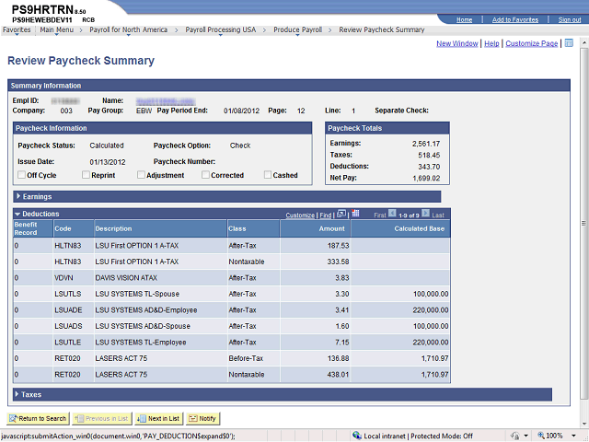Select the amount 187.53

(338, 246)
